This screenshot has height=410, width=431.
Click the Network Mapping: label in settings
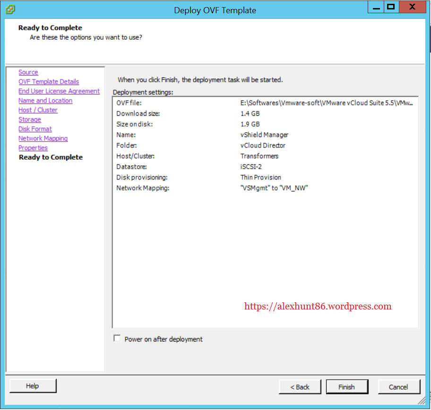point(143,188)
